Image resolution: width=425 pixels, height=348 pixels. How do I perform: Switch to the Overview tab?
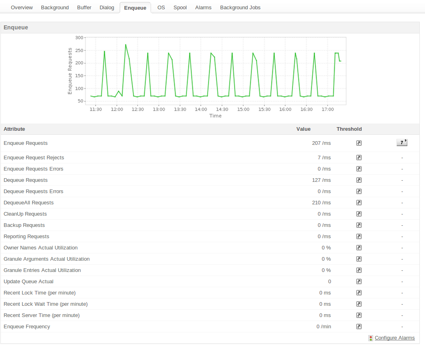(22, 8)
